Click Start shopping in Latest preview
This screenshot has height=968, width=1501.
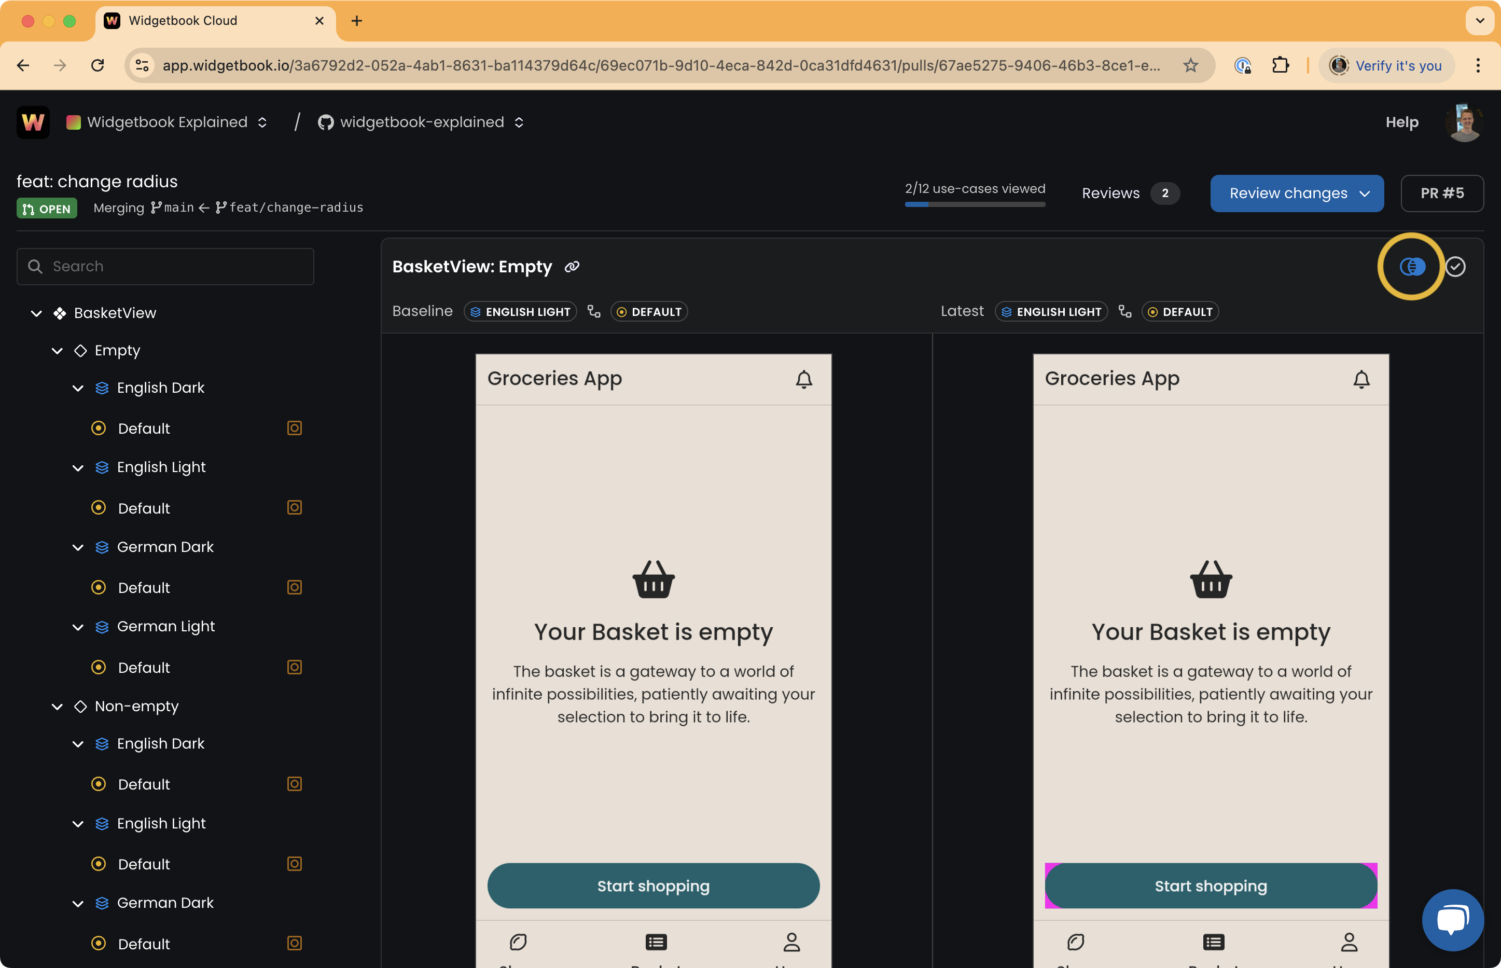tap(1210, 886)
